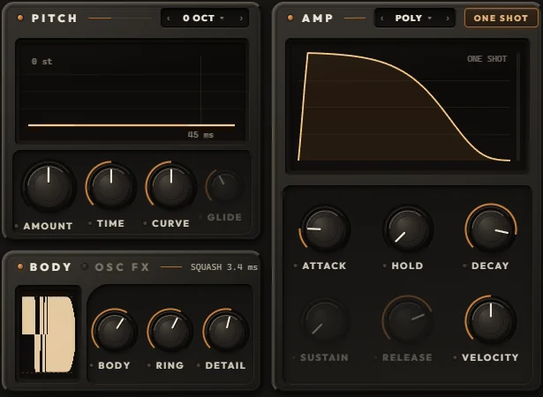The image size is (543, 397).
Task: Click the dot next to RELEASE label
Action: tap(375, 357)
